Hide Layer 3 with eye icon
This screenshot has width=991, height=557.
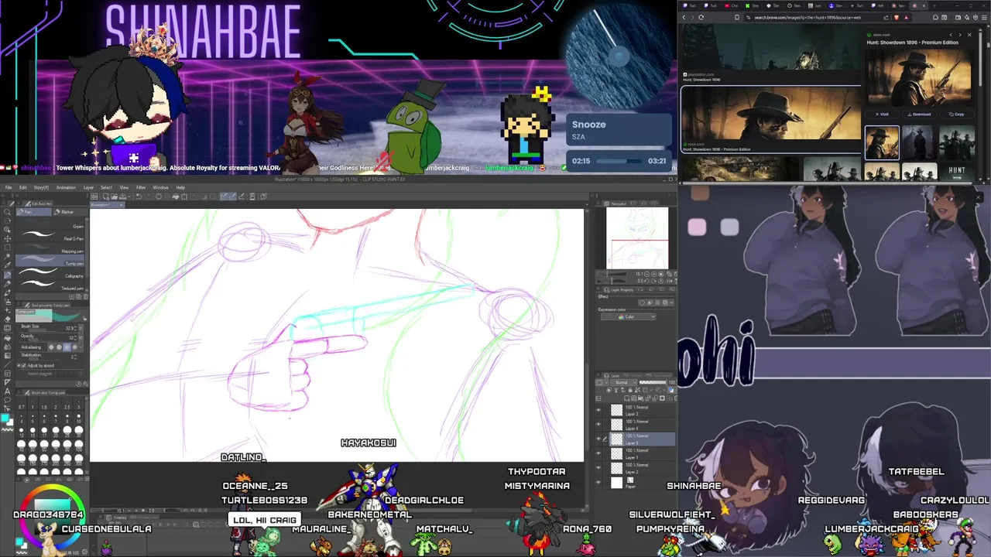pyautogui.click(x=598, y=410)
